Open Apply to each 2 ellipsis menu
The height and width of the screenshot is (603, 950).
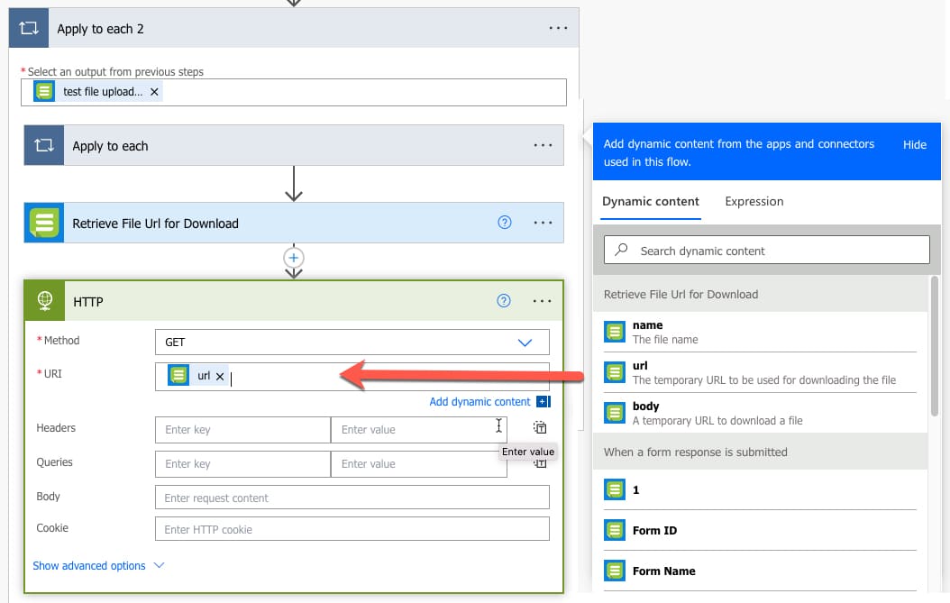pyautogui.click(x=558, y=29)
